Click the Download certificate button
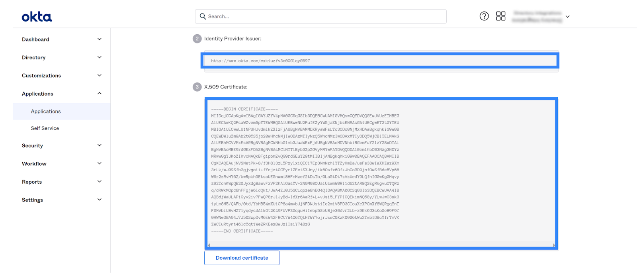 point(242,258)
